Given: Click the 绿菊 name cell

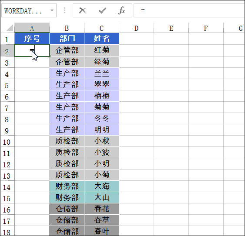Looking at the screenshot, I should [x=102, y=62].
